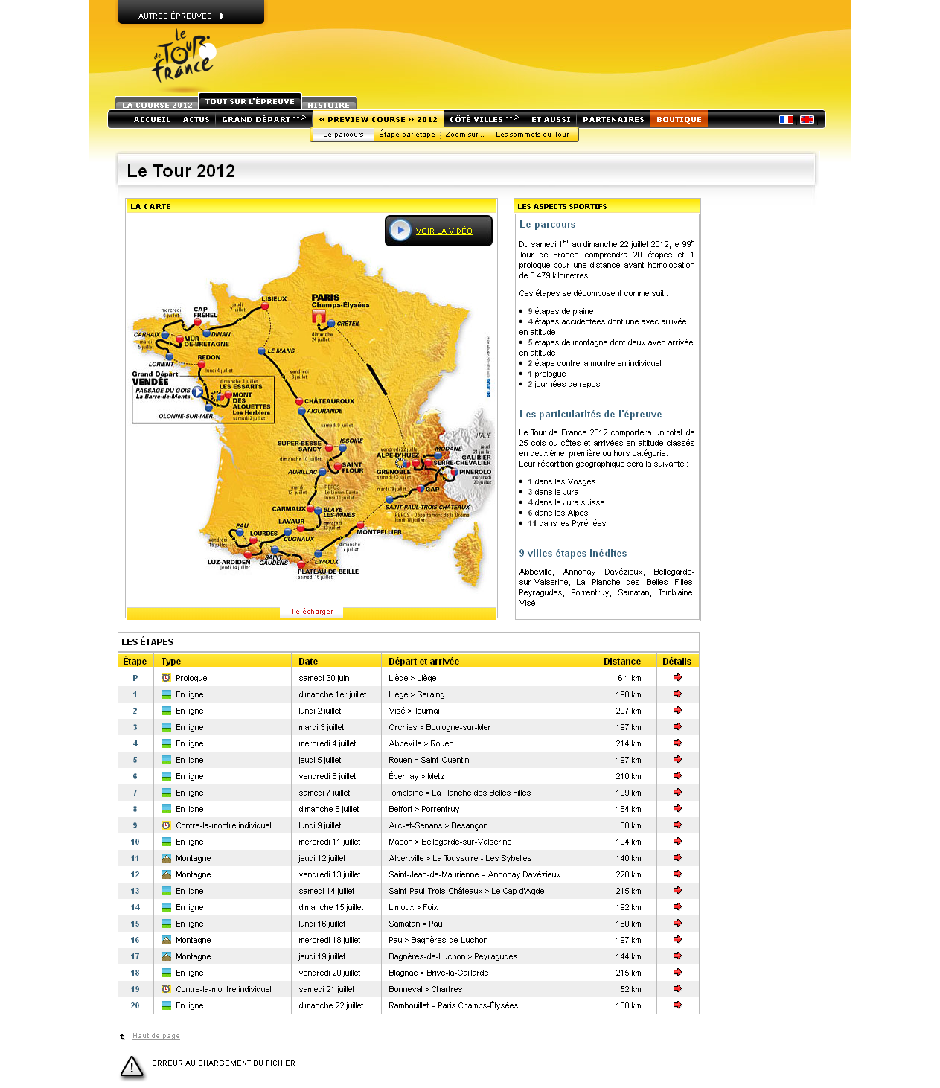Expand the Grand Départ menu
940x1088 pixels.
[x=263, y=119]
